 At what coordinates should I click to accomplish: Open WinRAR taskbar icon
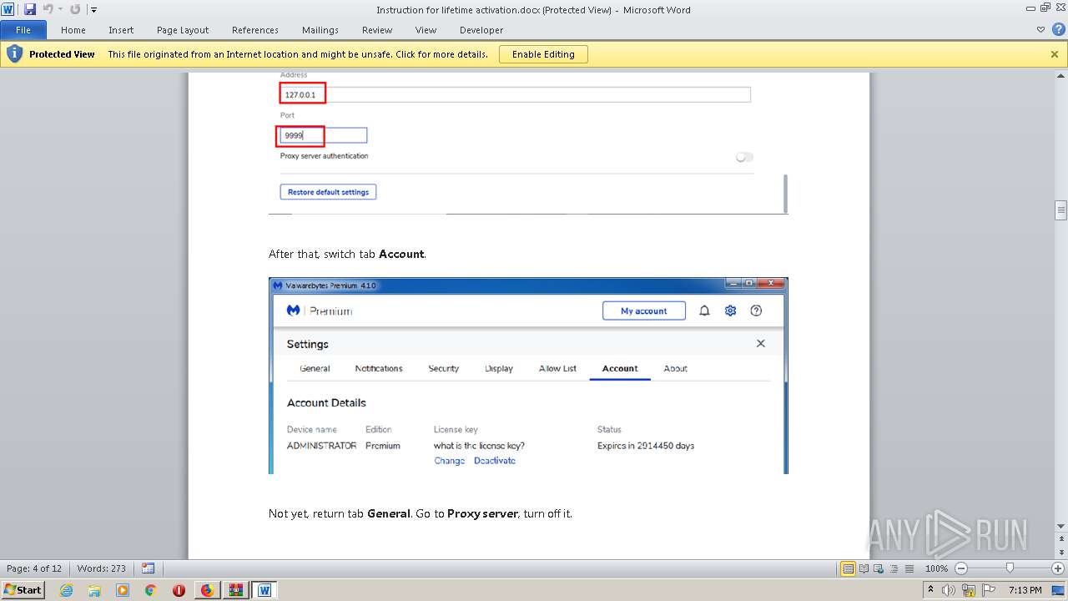(236, 590)
